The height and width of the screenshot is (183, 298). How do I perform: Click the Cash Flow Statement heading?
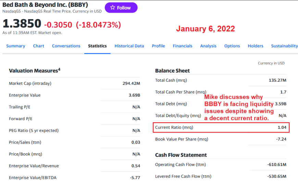[181, 155]
